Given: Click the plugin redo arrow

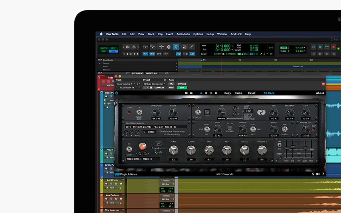Looking at the screenshot, I should tap(191, 93).
